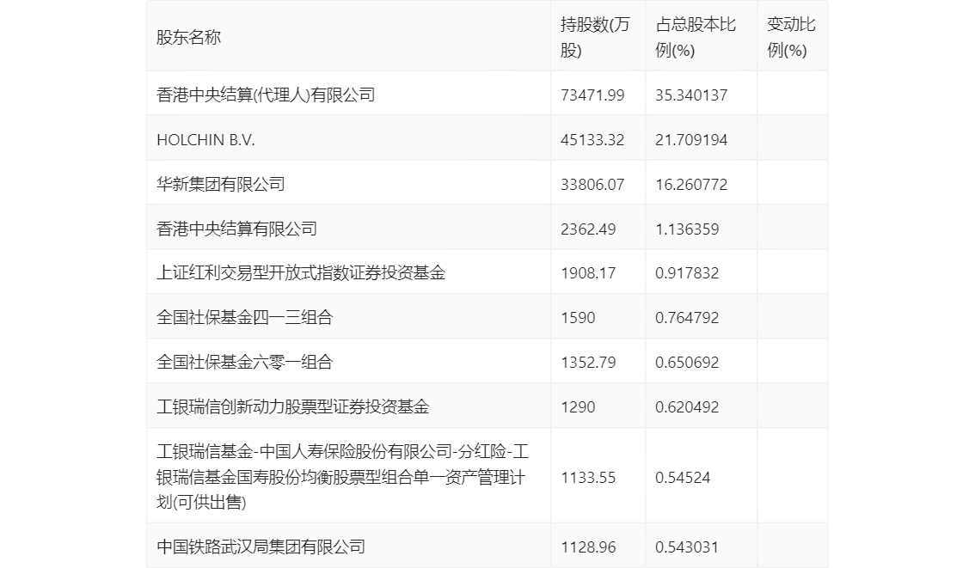This screenshot has width=975, height=568.
Task: Select the percentage 16.260772
Action: 690,185
